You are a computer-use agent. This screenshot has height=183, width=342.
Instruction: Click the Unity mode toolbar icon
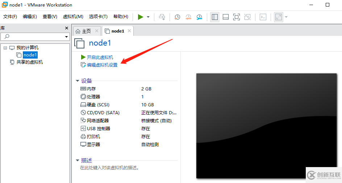247,17
